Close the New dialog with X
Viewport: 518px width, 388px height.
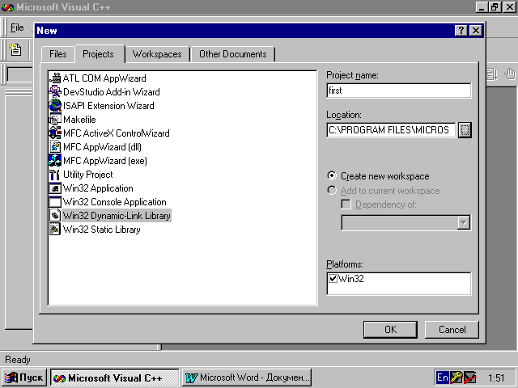coord(476,31)
